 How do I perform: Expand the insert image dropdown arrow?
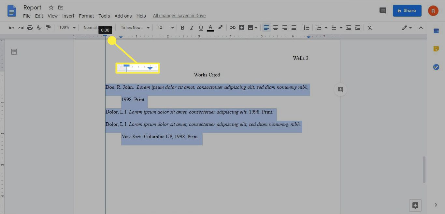point(256,28)
